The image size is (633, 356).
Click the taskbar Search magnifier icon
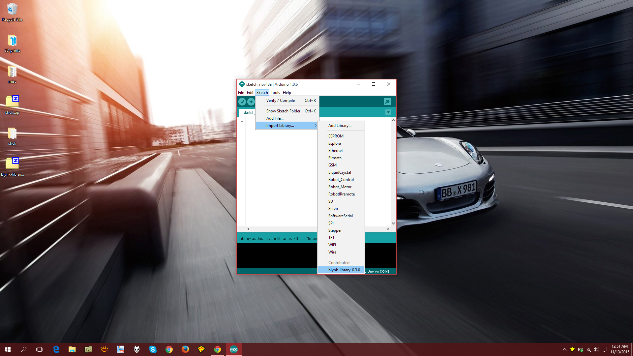(24, 349)
